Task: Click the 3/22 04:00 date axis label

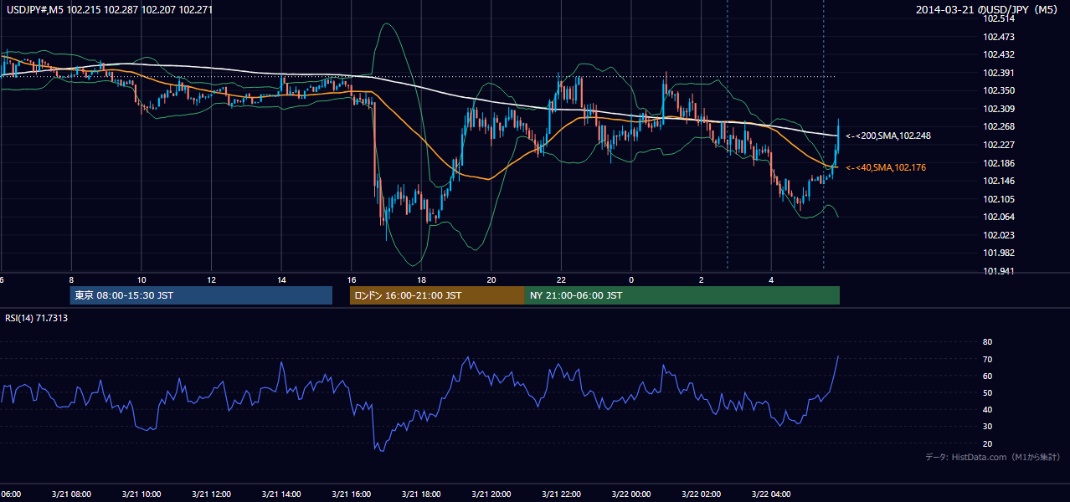Action: tap(771, 494)
